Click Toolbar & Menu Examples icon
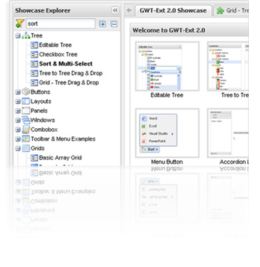The image size is (260, 267). 26,139
